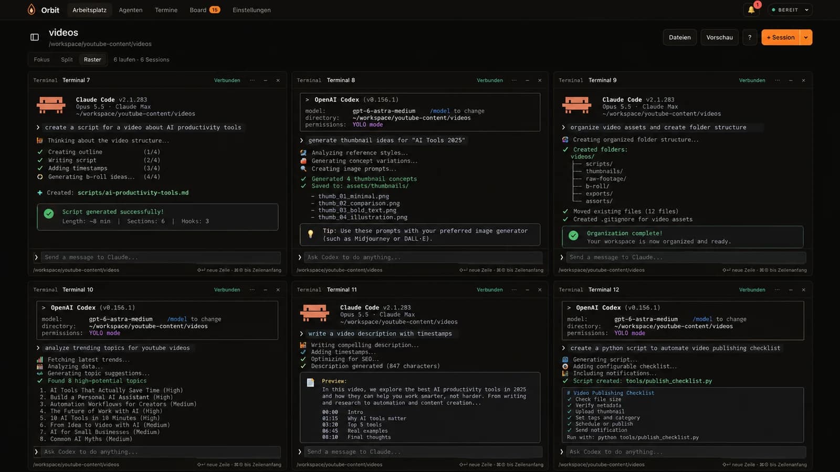The width and height of the screenshot is (840, 472).
Task: Open the Board tab with 15 badge
Action: (204, 10)
